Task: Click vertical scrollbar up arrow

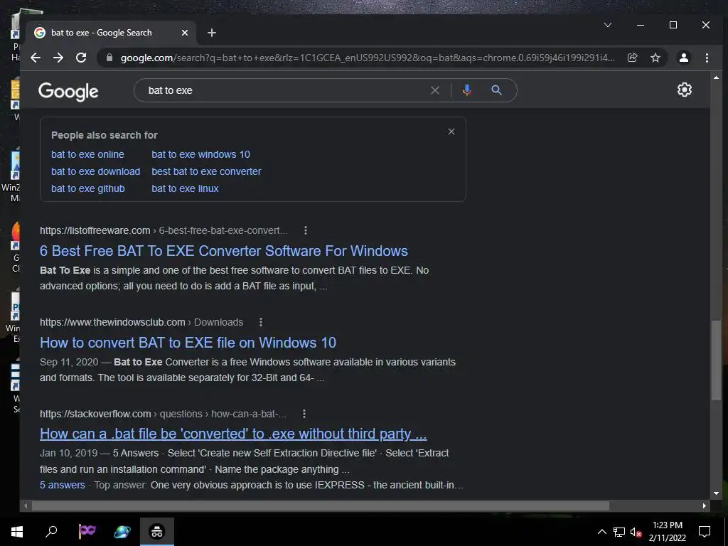Action: point(716,77)
